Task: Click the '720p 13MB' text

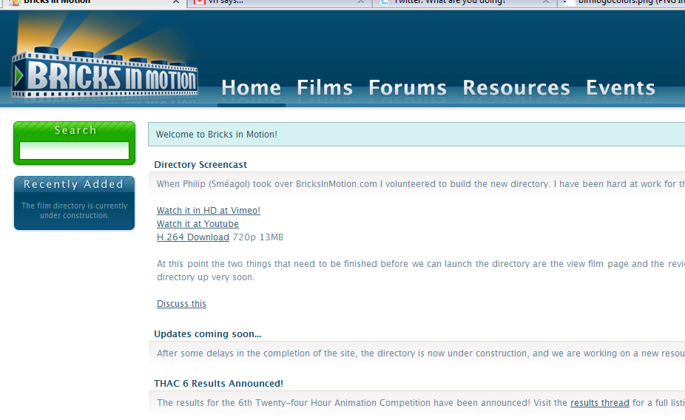Action: click(x=258, y=237)
